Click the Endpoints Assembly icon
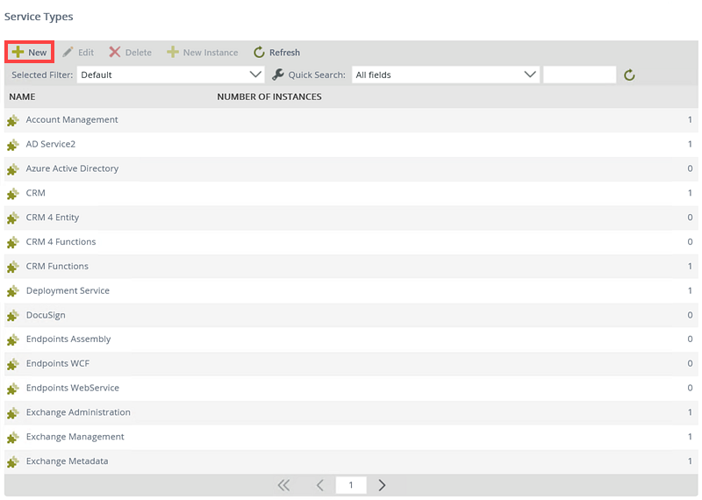Image resolution: width=702 pixels, height=500 pixels. point(13,339)
